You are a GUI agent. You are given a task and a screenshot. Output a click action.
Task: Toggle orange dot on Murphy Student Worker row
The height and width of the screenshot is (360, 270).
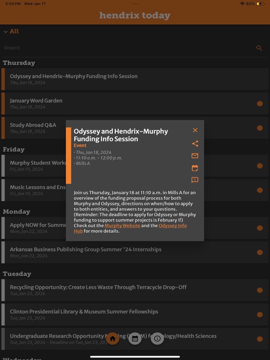(x=260, y=166)
